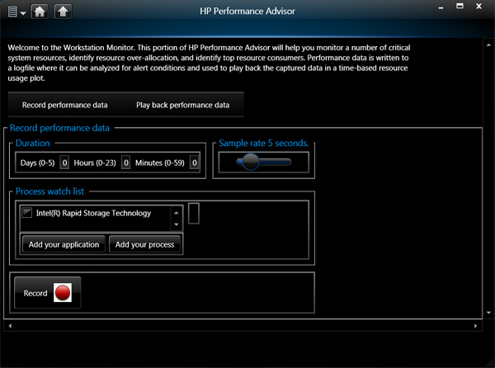
Task: Click the Sample rate slider knob
Action: coord(251,162)
